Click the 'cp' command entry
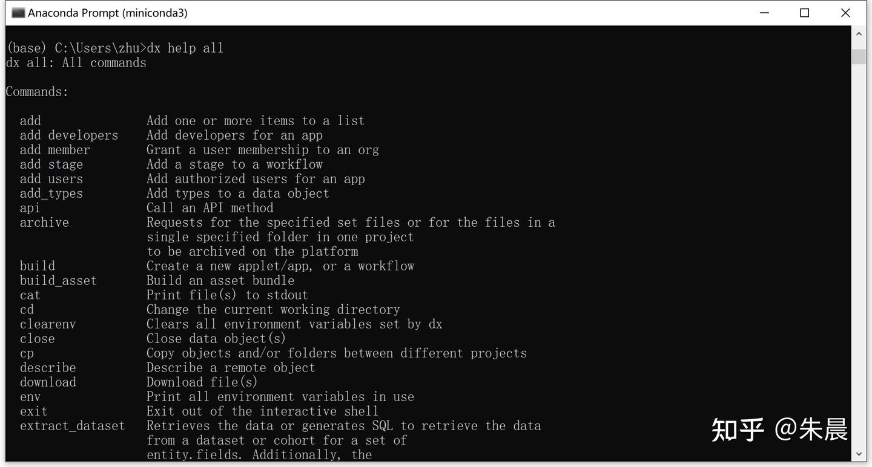 pos(27,353)
